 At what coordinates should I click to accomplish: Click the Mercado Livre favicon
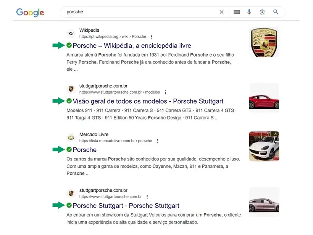pos(71,138)
